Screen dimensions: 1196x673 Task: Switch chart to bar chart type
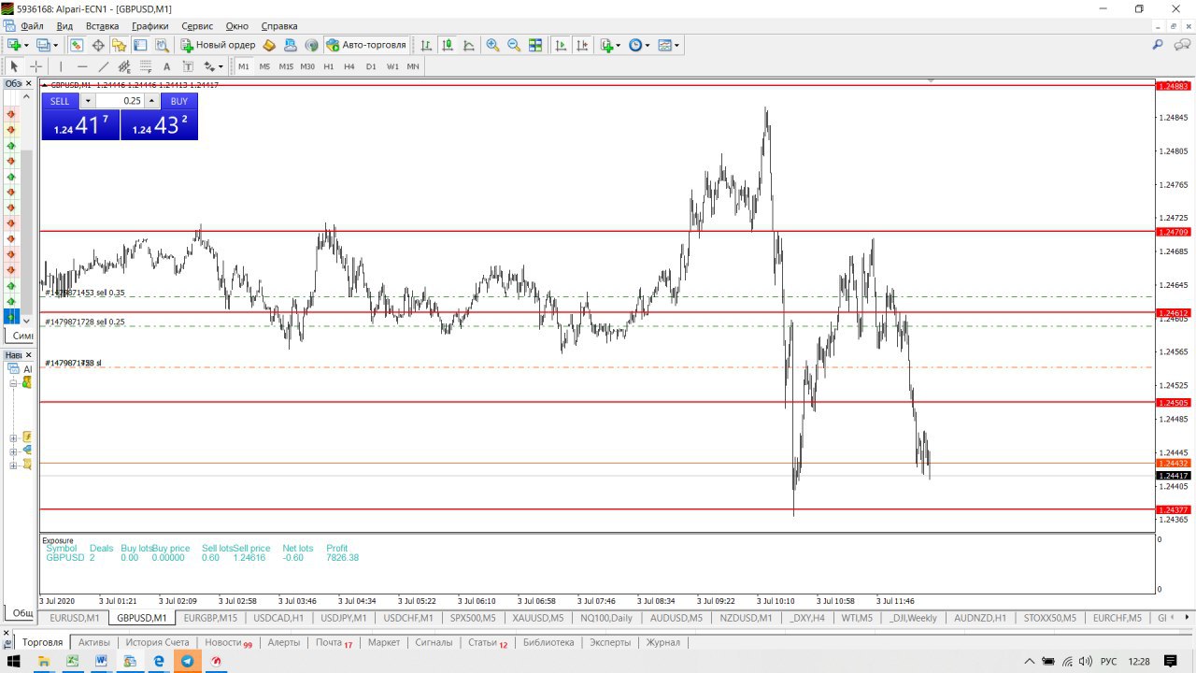coord(426,45)
